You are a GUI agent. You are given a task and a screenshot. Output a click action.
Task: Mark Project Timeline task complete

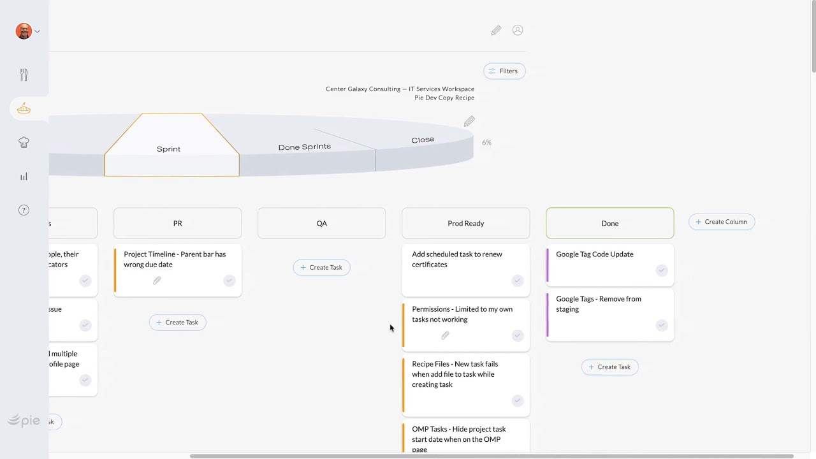pos(229,280)
